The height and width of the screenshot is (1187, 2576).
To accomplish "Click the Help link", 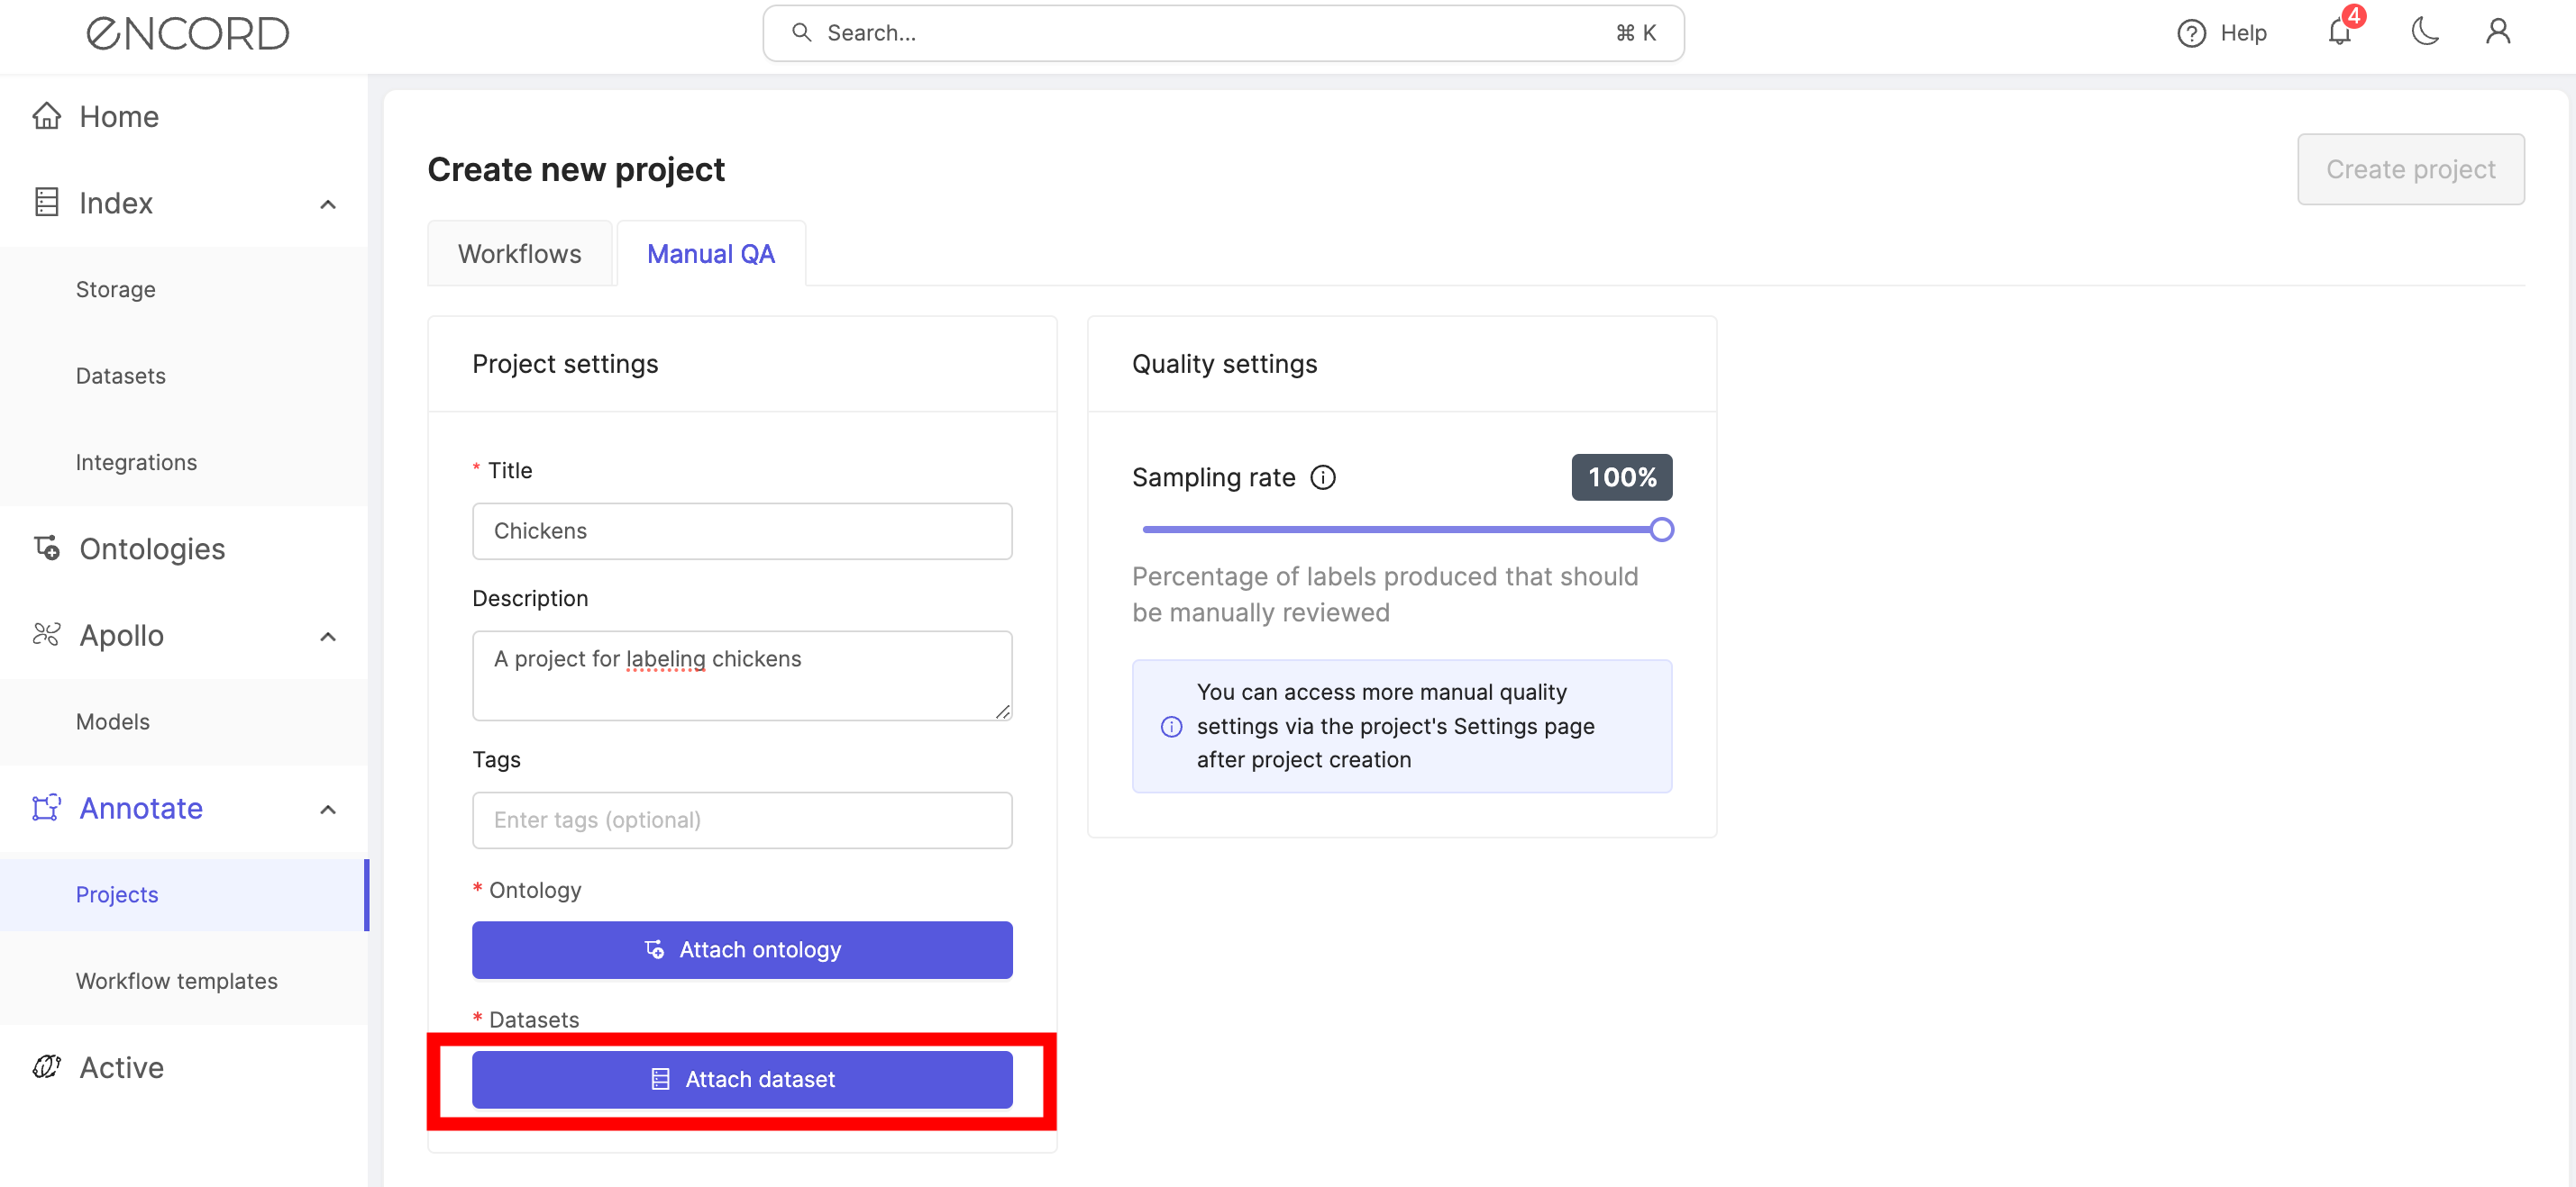I will pos(2243,33).
